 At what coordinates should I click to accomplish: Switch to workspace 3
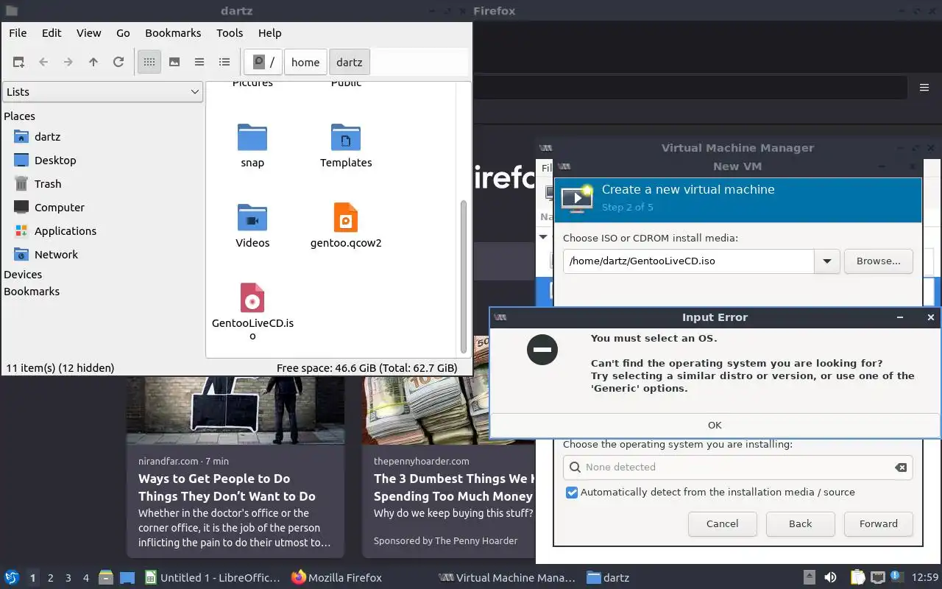(68, 578)
